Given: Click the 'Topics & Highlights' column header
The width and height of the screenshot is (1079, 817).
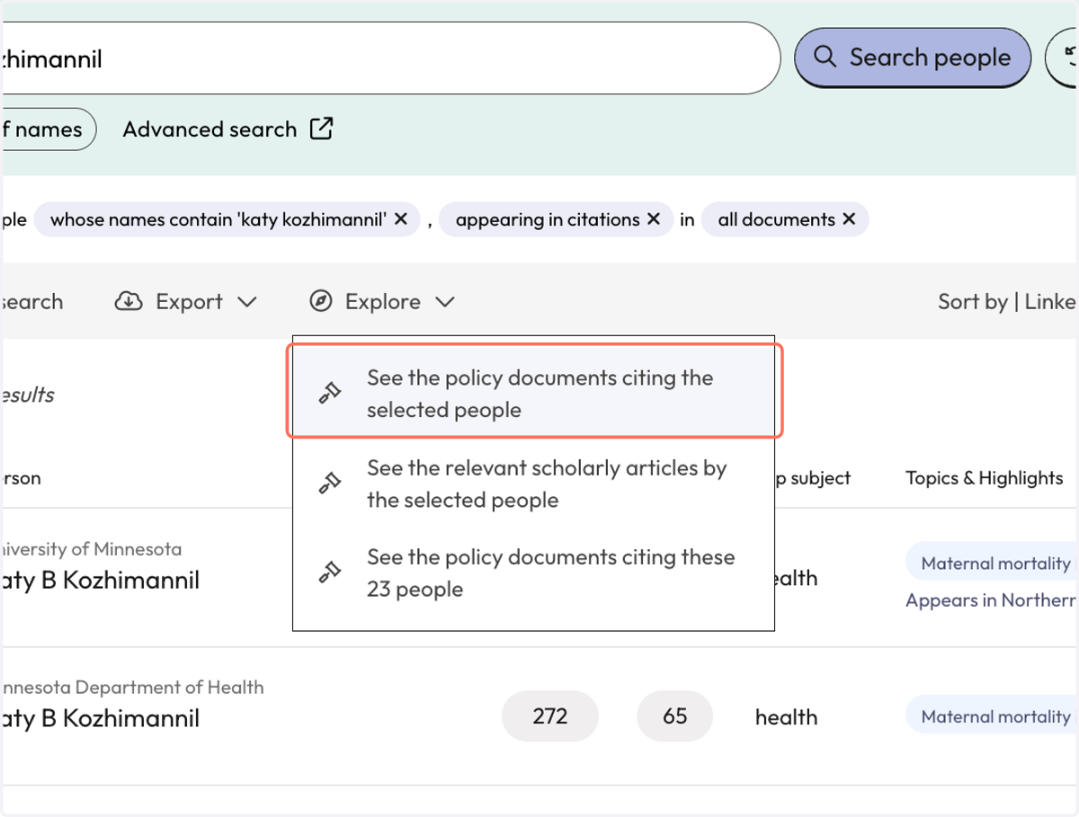Looking at the screenshot, I should pos(984,478).
